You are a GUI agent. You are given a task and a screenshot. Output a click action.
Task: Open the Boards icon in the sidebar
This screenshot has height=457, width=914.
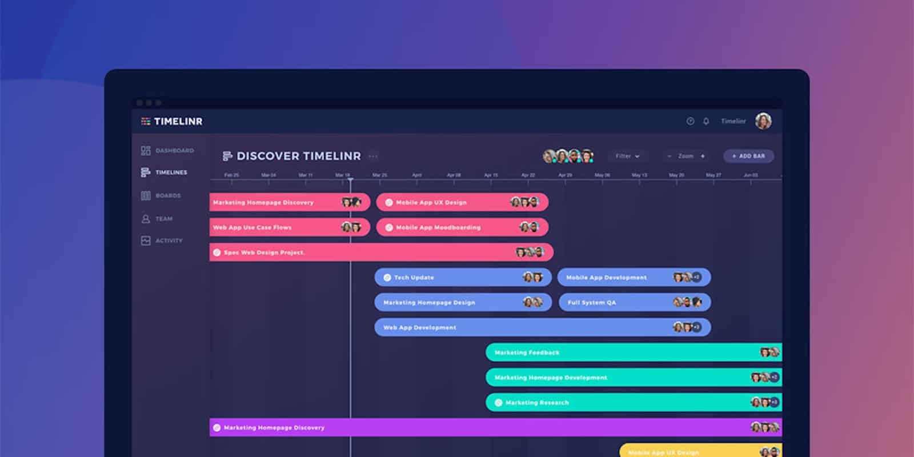click(146, 196)
